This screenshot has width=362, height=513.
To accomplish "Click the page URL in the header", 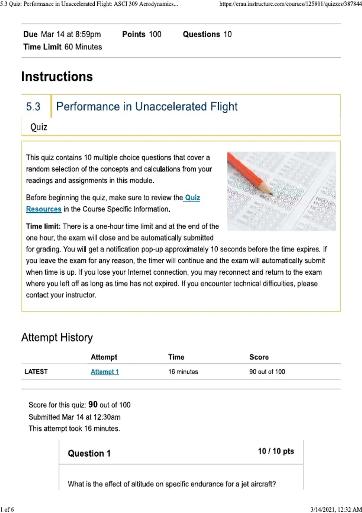I will click(x=290, y=4).
